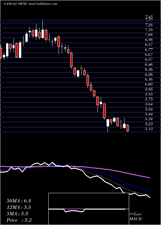This screenshot has width=161, height=225.
Task: Click the 6.05 price axis label
Action: click(x=149, y=84)
